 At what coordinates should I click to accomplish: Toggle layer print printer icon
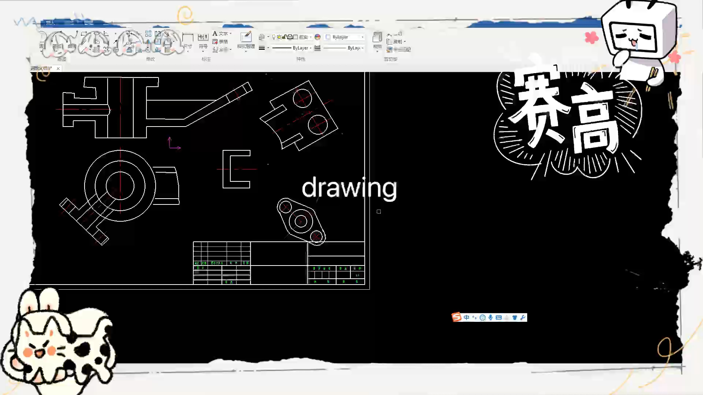click(x=290, y=37)
